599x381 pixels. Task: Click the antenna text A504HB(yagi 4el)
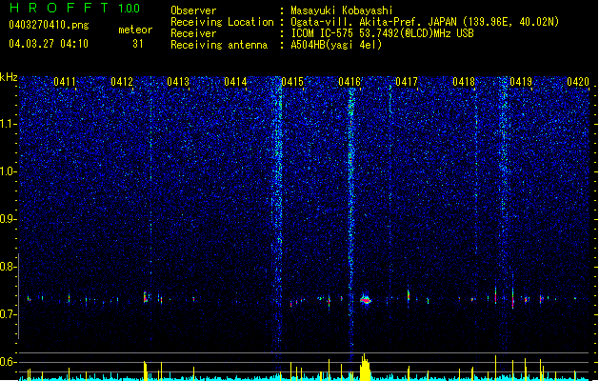pyautogui.click(x=336, y=45)
